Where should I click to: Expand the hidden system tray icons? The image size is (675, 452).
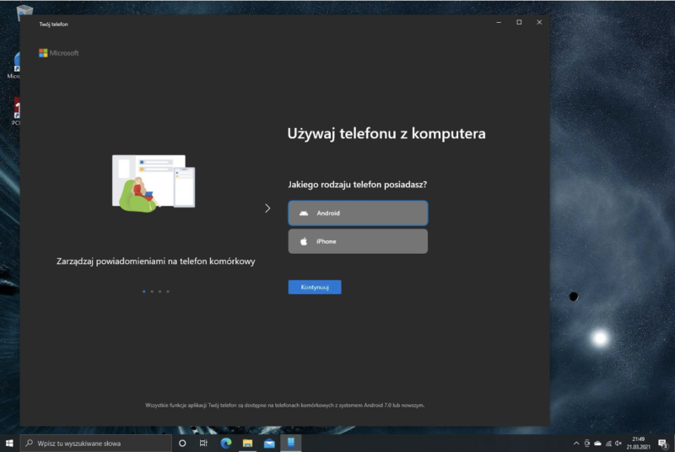[576, 443]
